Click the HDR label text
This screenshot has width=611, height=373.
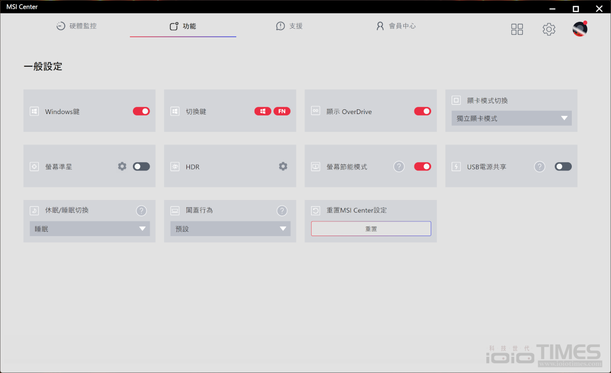point(192,167)
